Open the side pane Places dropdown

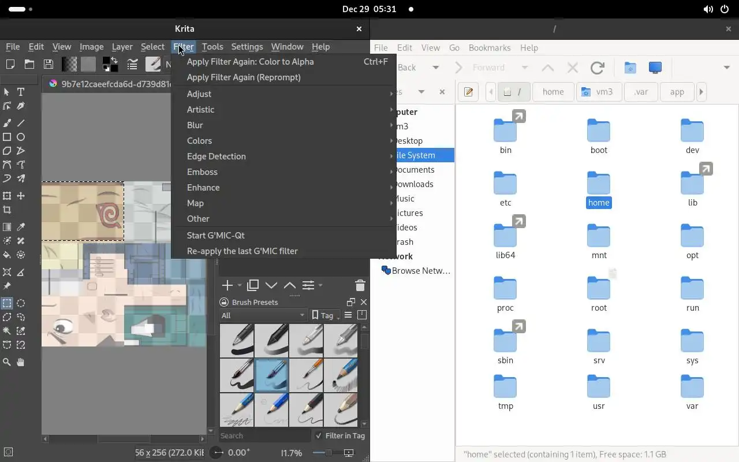[421, 92]
